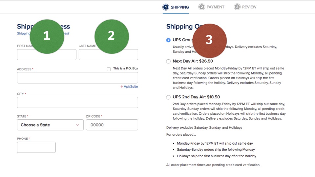Focus the City input field
This screenshot has width=315, height=177.
[77, 102]
